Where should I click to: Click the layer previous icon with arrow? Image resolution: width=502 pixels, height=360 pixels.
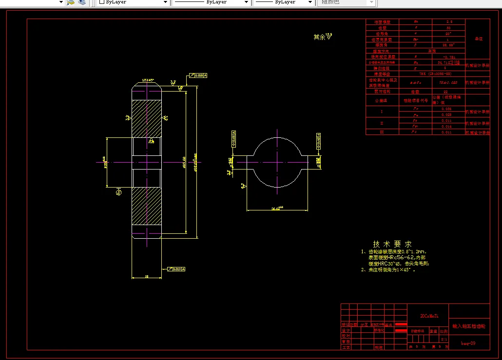pyautogui.click(x=71, y=2)
